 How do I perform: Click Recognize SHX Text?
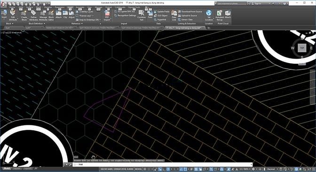tap(125, 12)
